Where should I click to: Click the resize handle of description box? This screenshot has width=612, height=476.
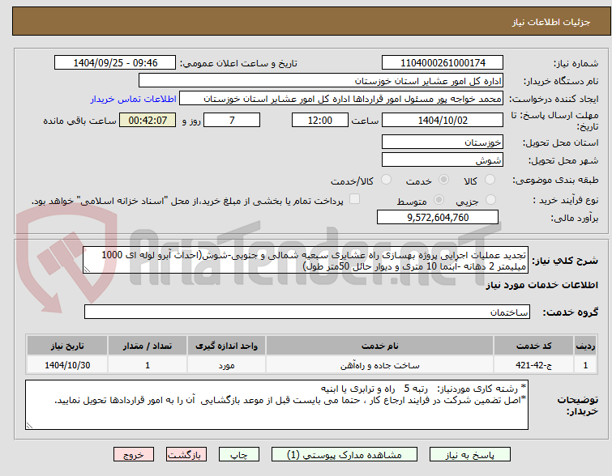tap(87, 270)
